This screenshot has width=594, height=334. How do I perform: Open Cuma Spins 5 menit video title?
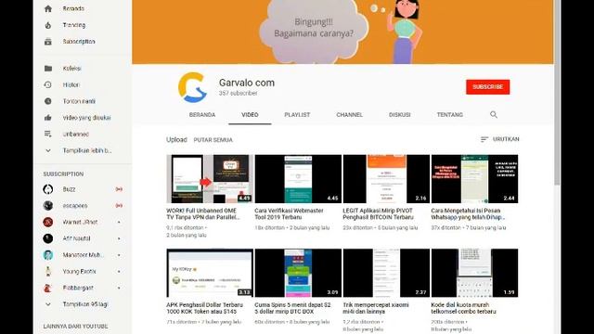292,308
